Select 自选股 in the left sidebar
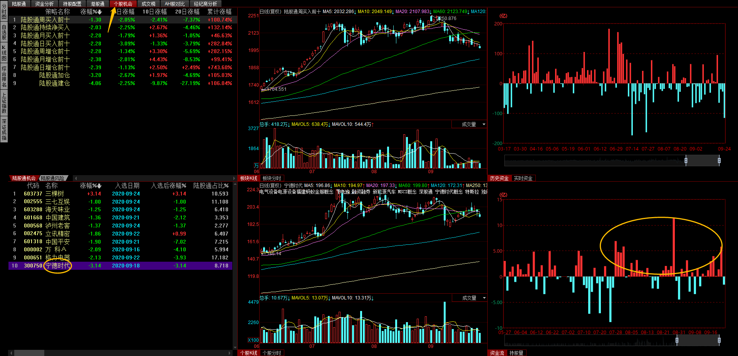Screen dimensions: 738x356 coord(4,32)
